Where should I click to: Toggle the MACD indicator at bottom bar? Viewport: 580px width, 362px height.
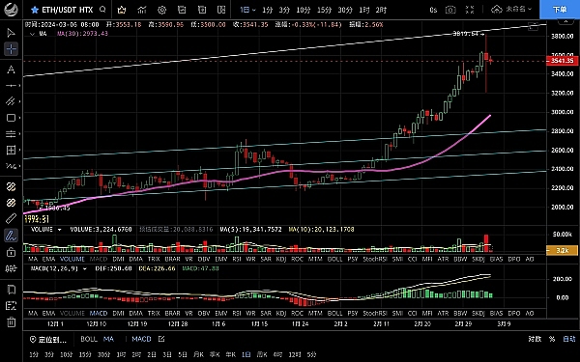(x=141, y=339)
